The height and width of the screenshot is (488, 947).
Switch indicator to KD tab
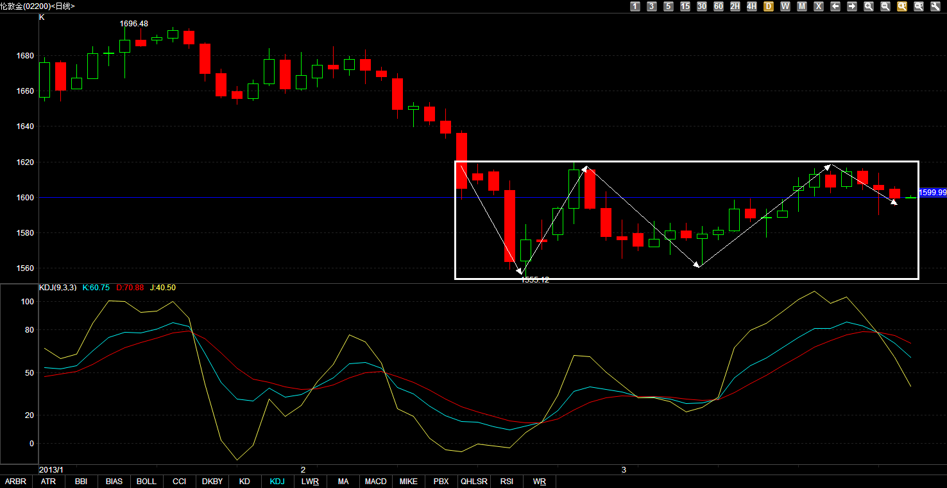click(x=245, y=482)
